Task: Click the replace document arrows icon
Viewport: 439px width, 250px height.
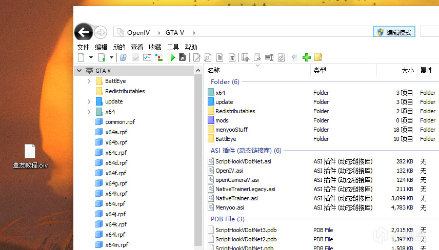Action: (281, 57)
